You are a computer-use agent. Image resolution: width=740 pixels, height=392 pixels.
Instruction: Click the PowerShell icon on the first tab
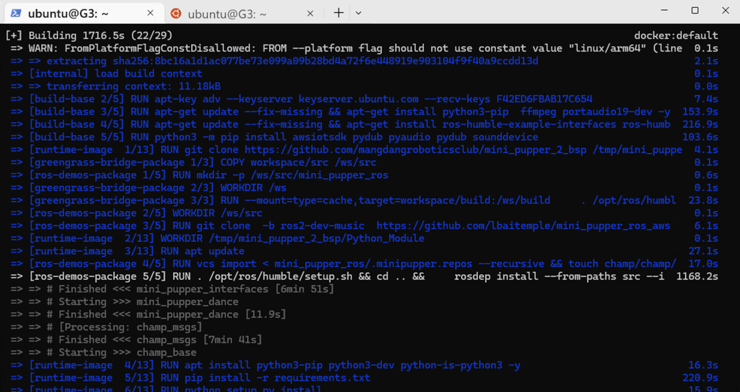click(x=16, y=13)
